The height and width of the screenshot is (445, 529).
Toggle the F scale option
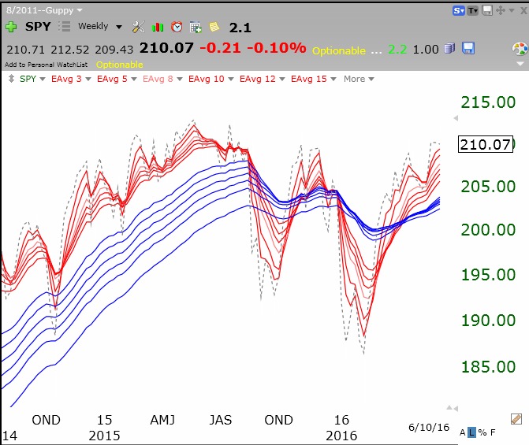click(x=493, y=432)
